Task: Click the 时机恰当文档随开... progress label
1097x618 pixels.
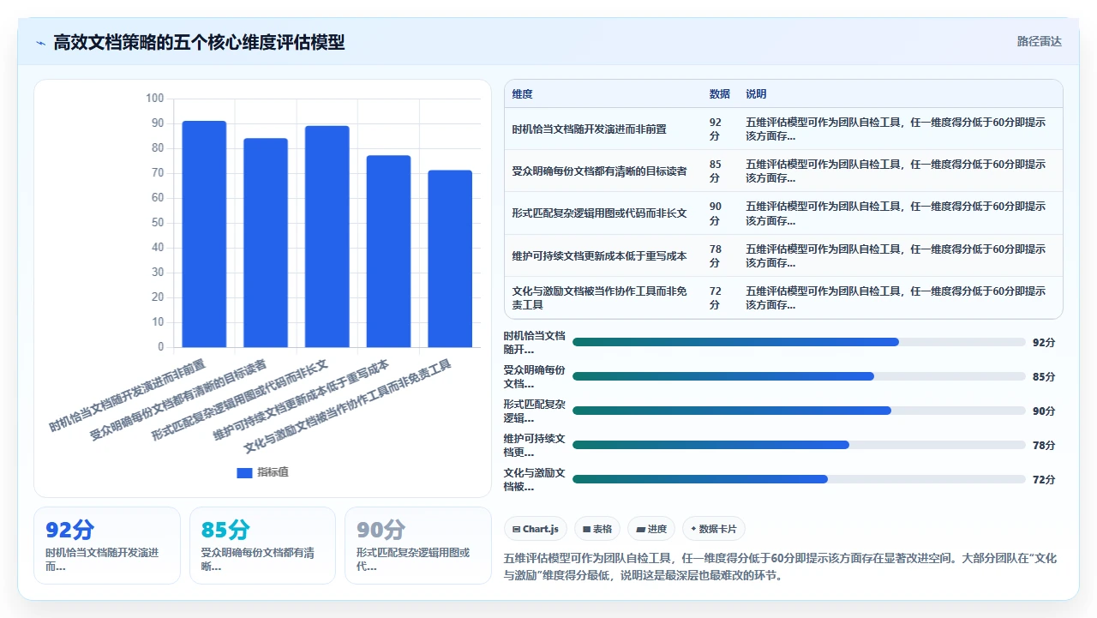Action: [x=534, y=342]
